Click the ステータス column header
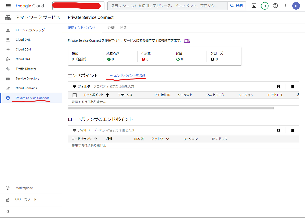 tap(125, 95)
